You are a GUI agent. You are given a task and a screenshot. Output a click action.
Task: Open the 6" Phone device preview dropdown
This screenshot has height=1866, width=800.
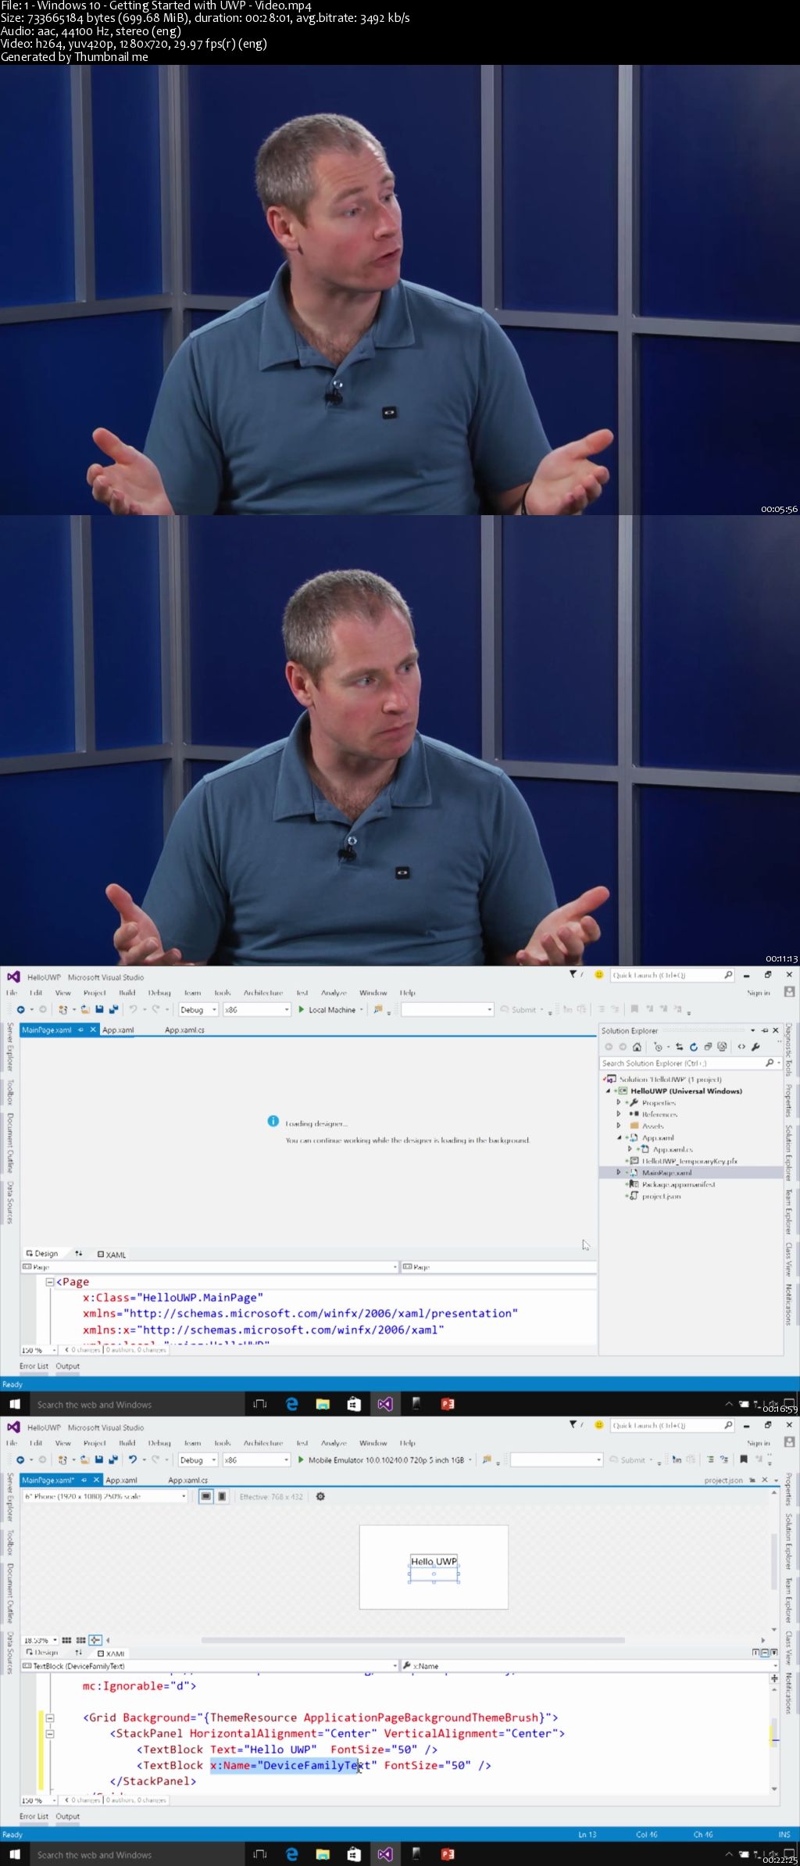[x=105, y=1496]
